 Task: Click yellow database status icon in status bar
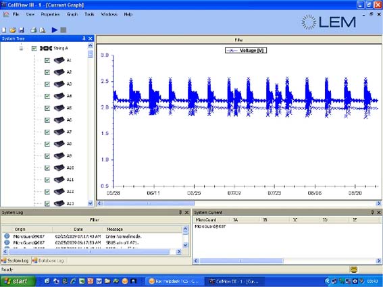click(x=354, y=269)
